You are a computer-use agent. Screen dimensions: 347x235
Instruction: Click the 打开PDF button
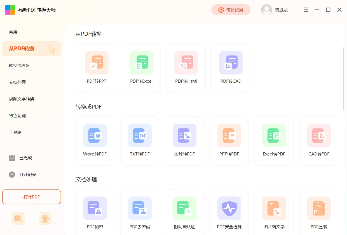[x=32, y=197]
